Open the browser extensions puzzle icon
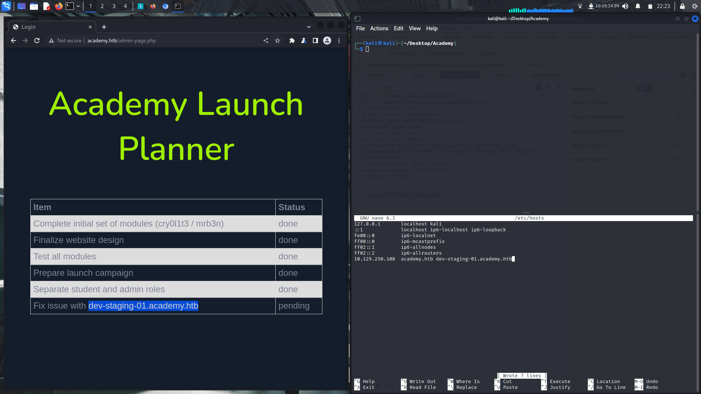This screenshot has width=701, height=394. point(292,40)
